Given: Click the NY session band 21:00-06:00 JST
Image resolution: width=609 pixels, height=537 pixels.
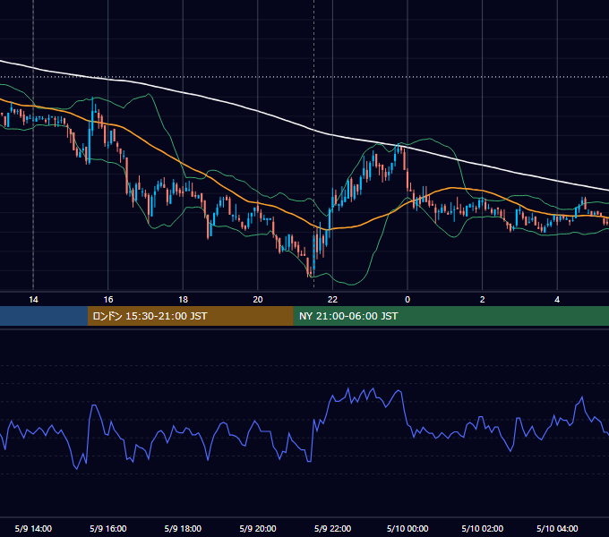Looking at the screenshot, I should point(450,316).
